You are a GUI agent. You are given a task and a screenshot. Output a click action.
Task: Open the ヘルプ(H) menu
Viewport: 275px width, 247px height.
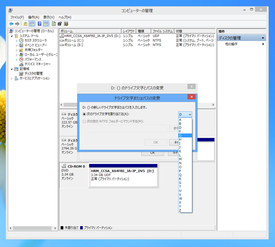click(x=65, y=17)
